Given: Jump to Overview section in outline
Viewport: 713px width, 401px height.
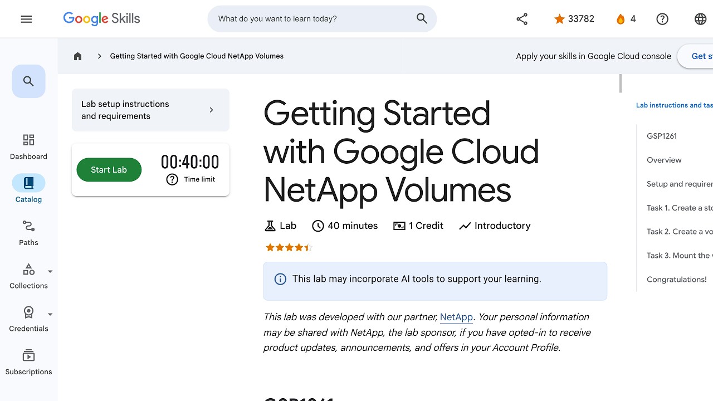Looking at the screenshot, I should pyautogui.click(x=664, y=160).
